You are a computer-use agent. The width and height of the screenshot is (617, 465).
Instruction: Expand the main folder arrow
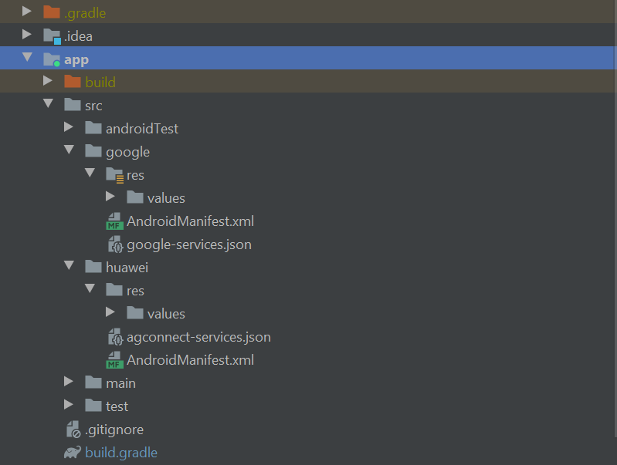tap(69, 381)
